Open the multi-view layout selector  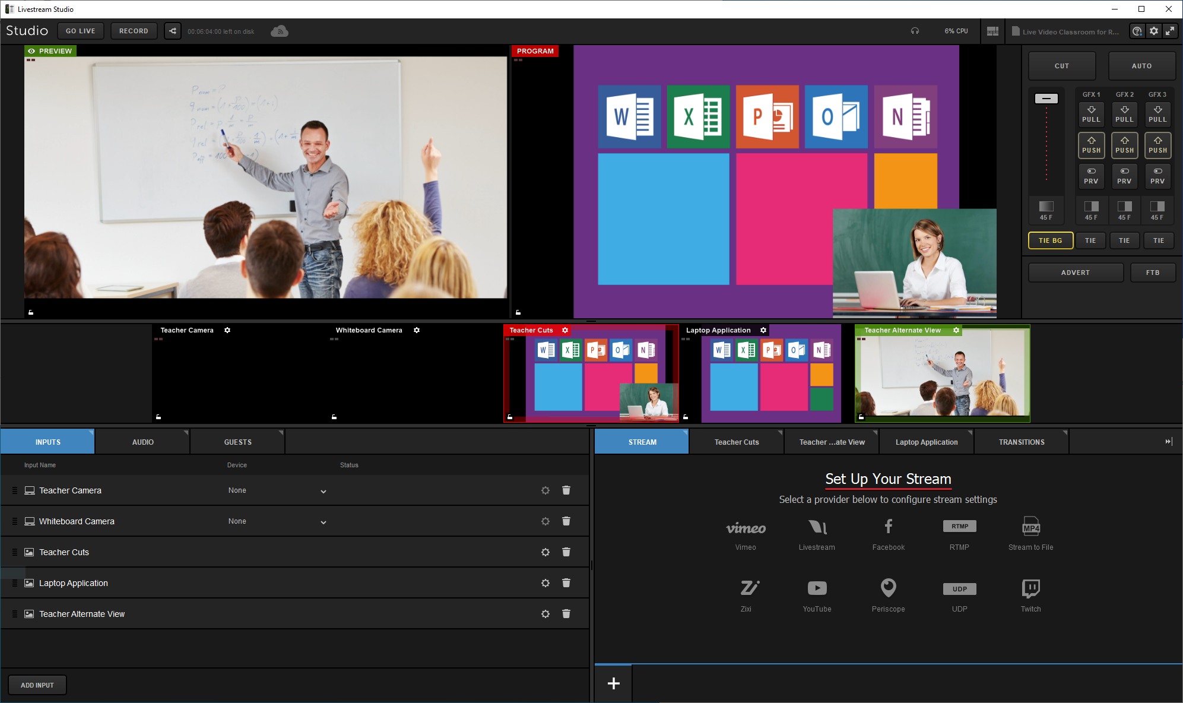point(992,31)
